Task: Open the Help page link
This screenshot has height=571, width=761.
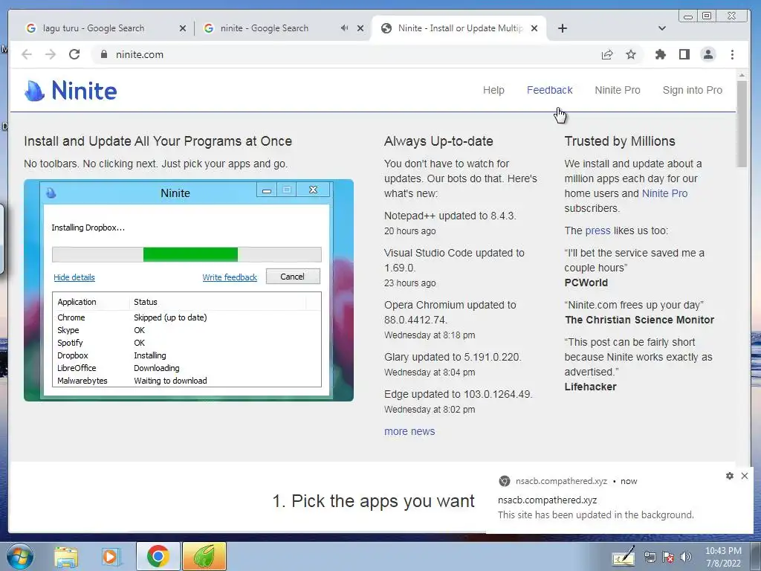Action: [x=493, y=90]
